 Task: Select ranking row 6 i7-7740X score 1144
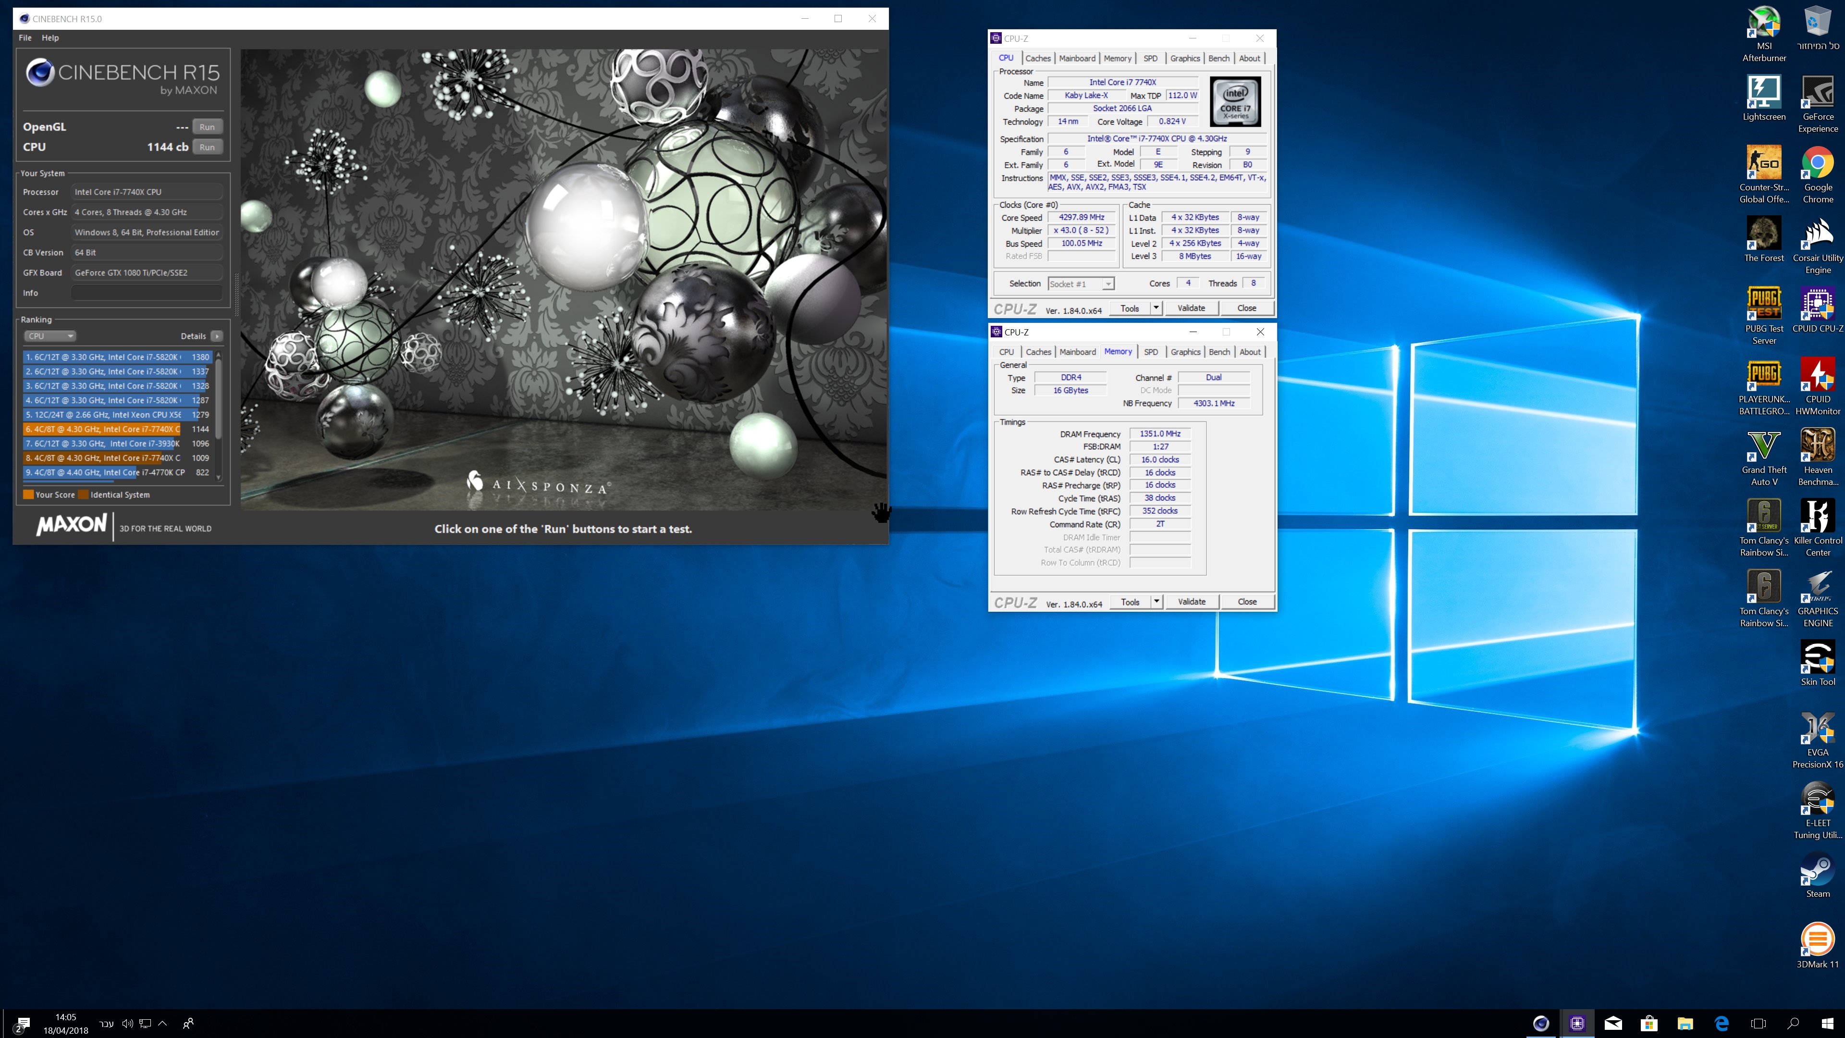(117, 429)
